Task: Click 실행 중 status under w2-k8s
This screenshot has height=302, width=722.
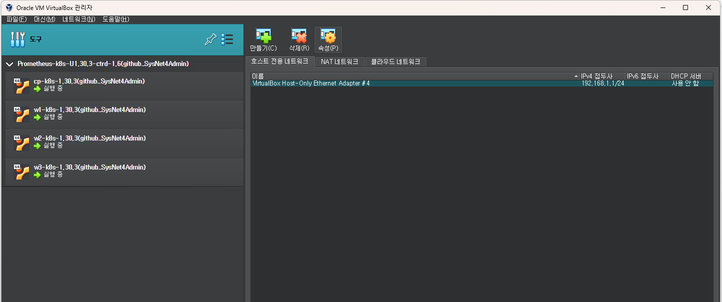Action: point(53,145)
